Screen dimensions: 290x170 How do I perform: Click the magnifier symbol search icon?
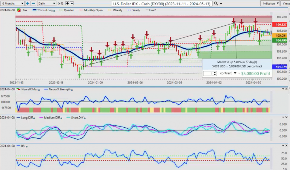216,3
